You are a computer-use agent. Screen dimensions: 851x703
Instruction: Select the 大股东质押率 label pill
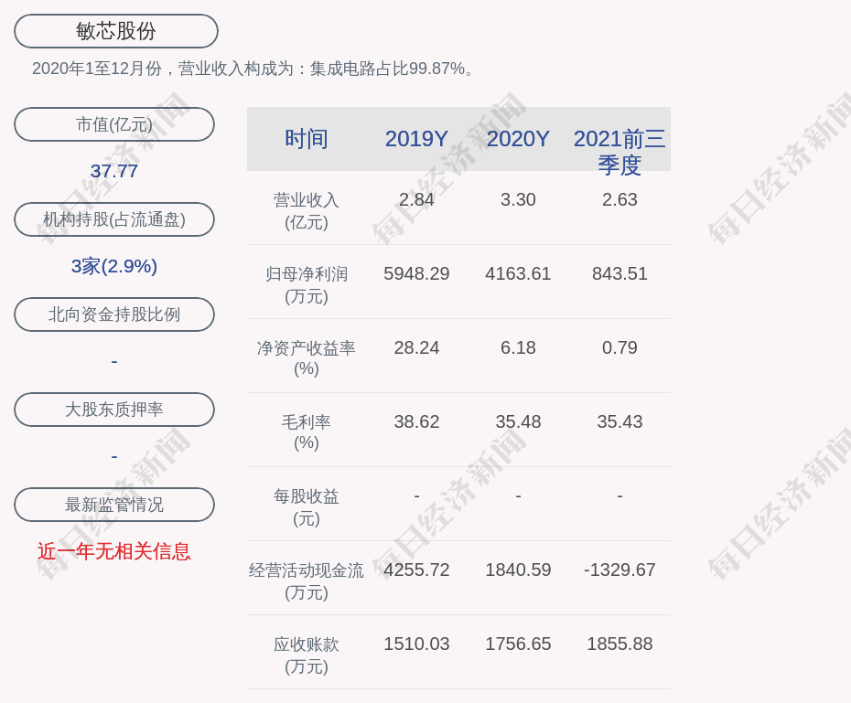114,410
